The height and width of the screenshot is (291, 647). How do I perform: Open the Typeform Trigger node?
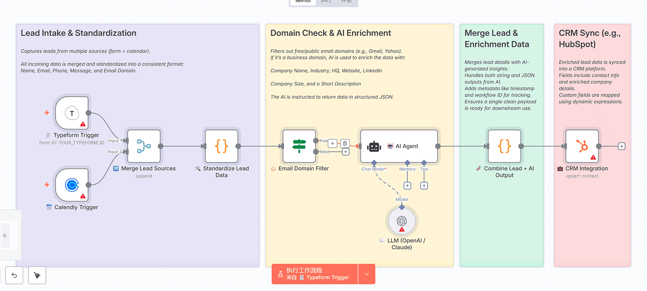(x=72, y=113)
